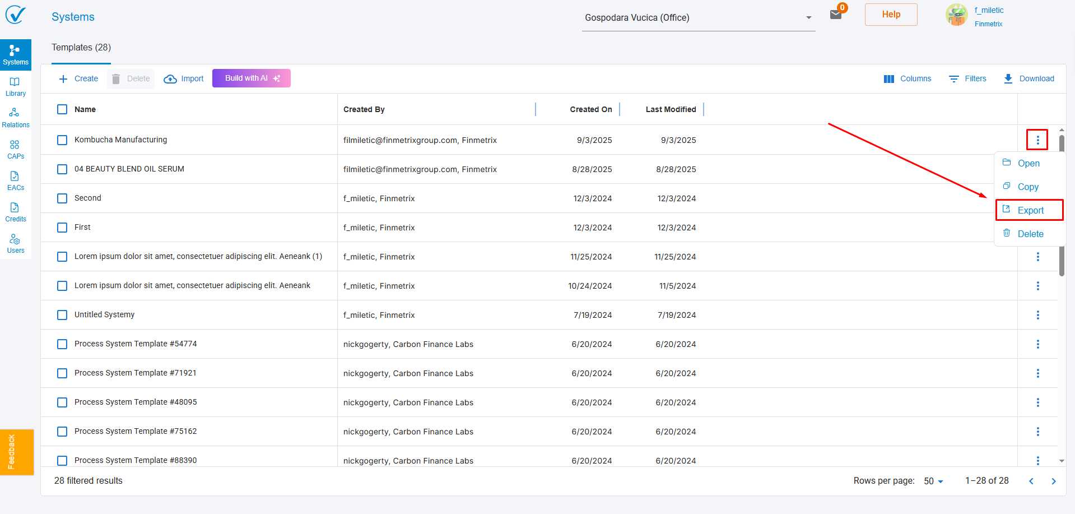Open the actions menu for Untitled Systemy
The height and width of the screenshot is (514, 1075).
pyautogui.click(x=1037, y=315)
